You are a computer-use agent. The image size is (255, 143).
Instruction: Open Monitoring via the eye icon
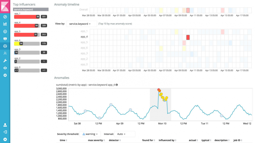point(5,68)
